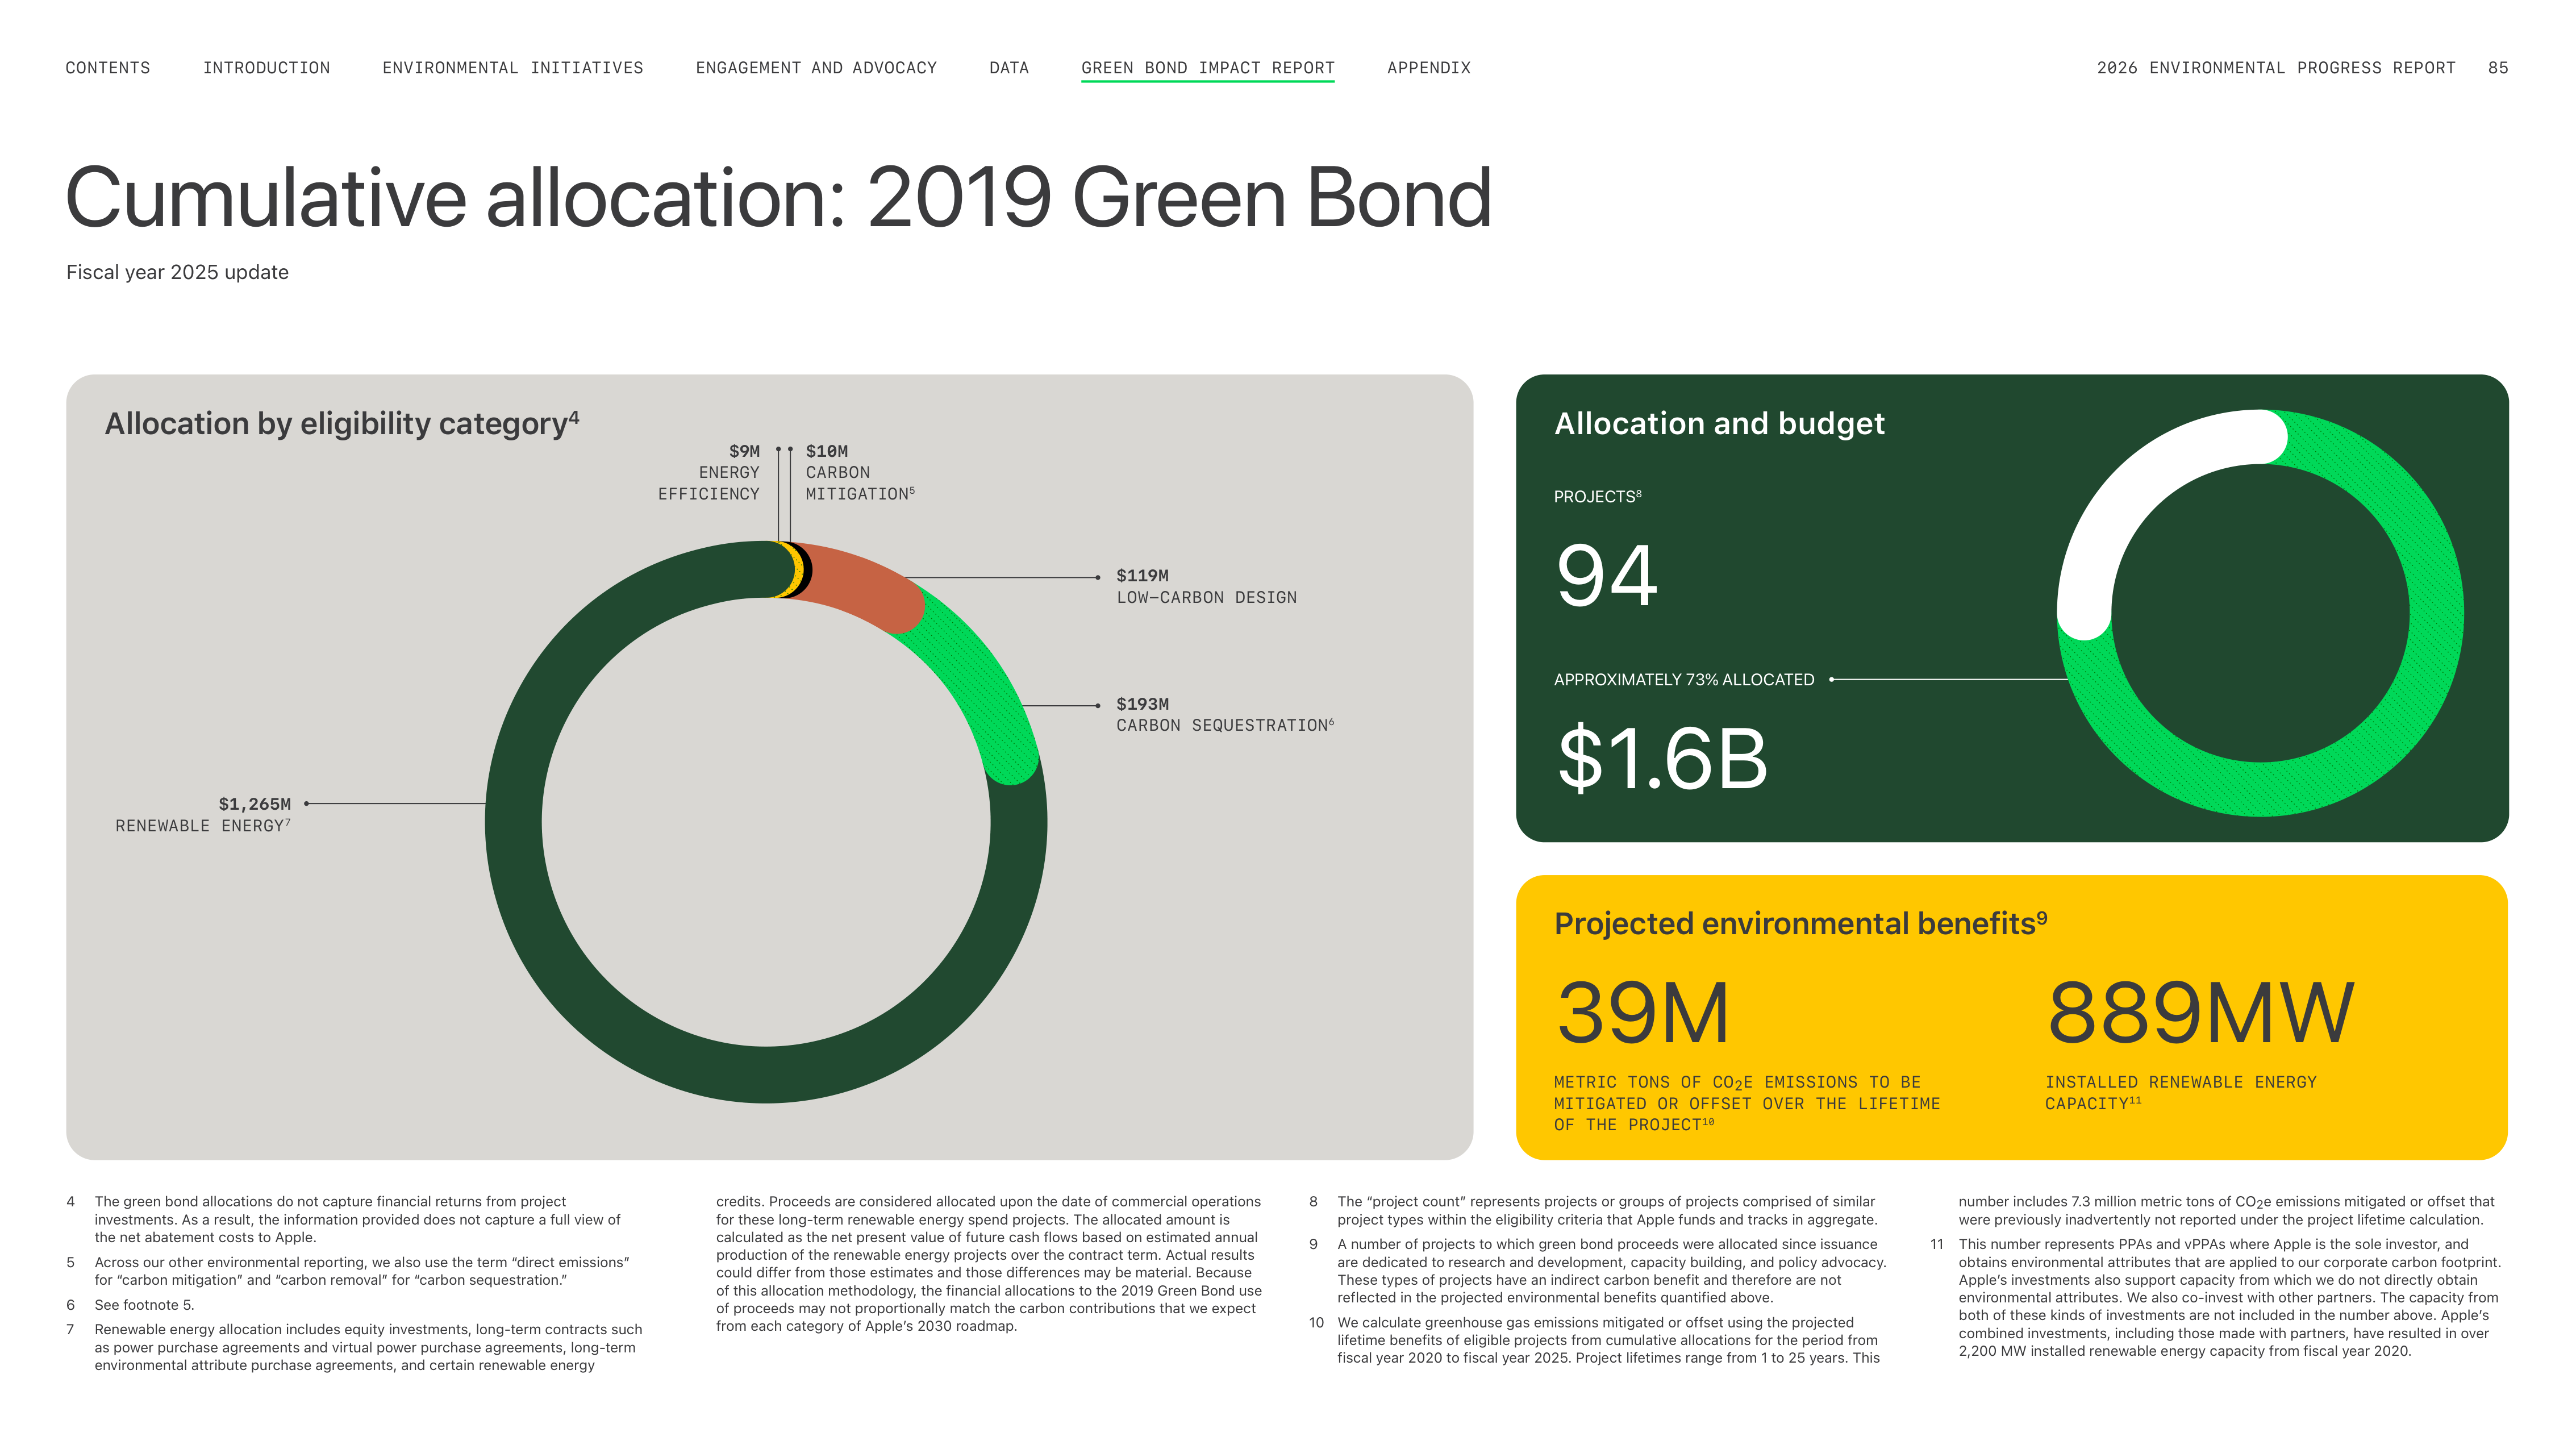
Task: Click the Allocation and budget heading
Action: pos(1719,424)
